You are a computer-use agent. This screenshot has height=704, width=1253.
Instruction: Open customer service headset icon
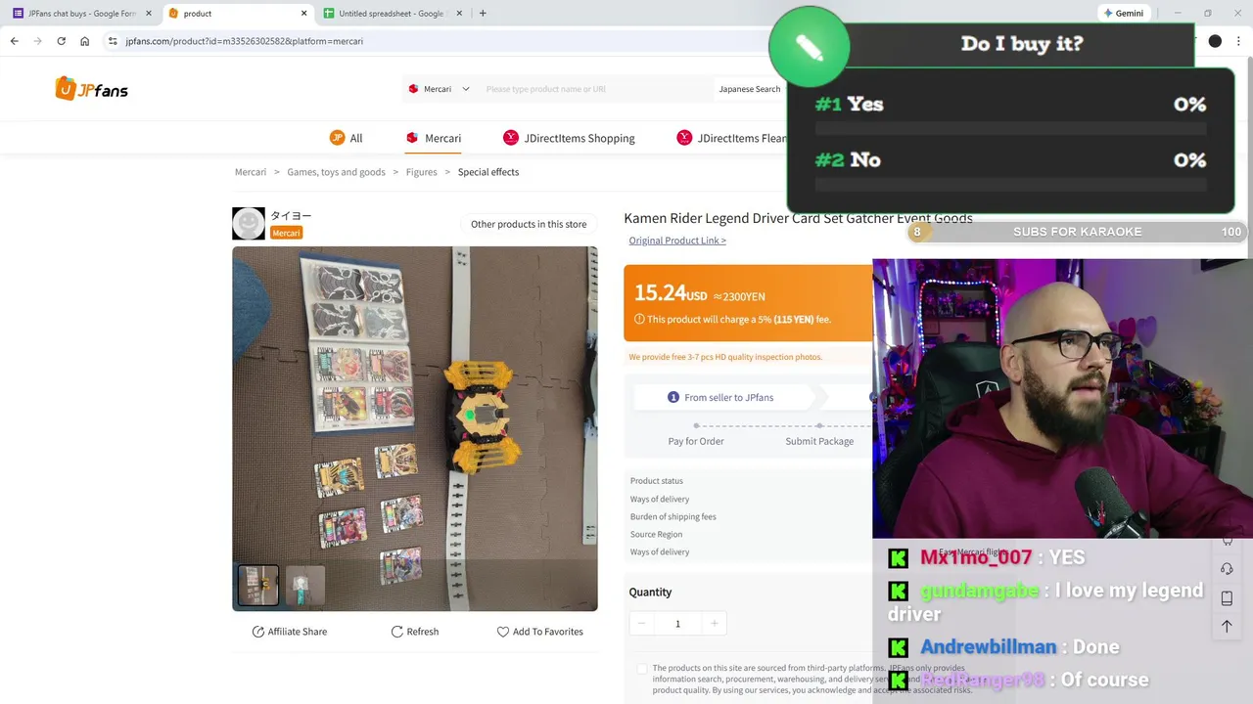click(x=1227, y=569)
